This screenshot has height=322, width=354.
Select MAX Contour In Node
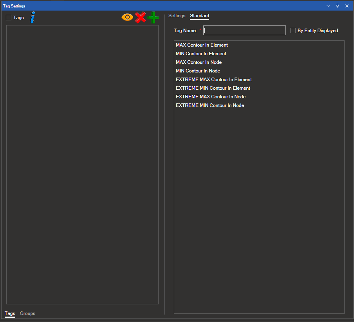[199, 62]
